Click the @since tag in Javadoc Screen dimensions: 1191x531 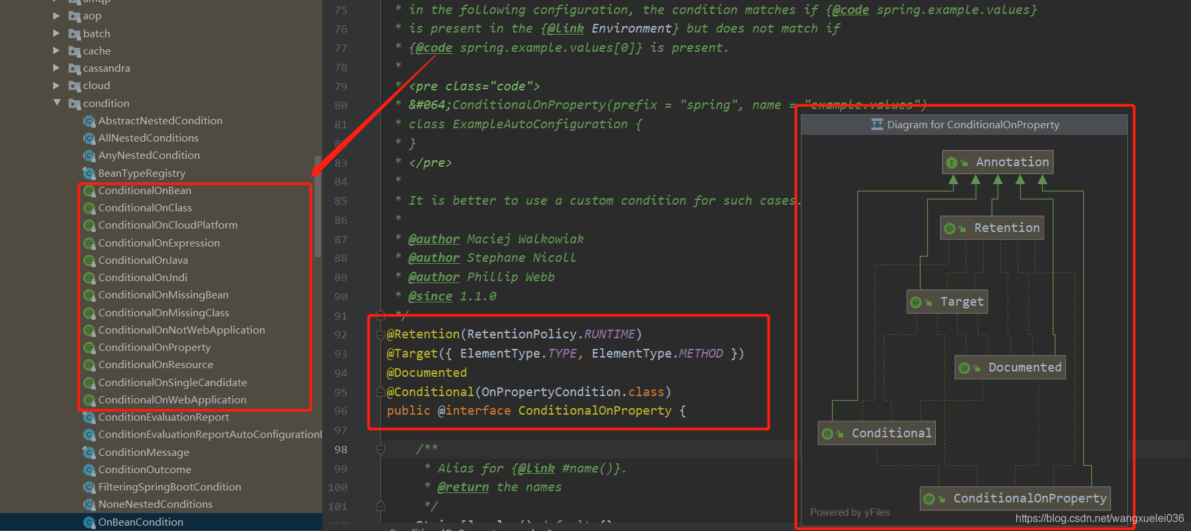point(430,296)
